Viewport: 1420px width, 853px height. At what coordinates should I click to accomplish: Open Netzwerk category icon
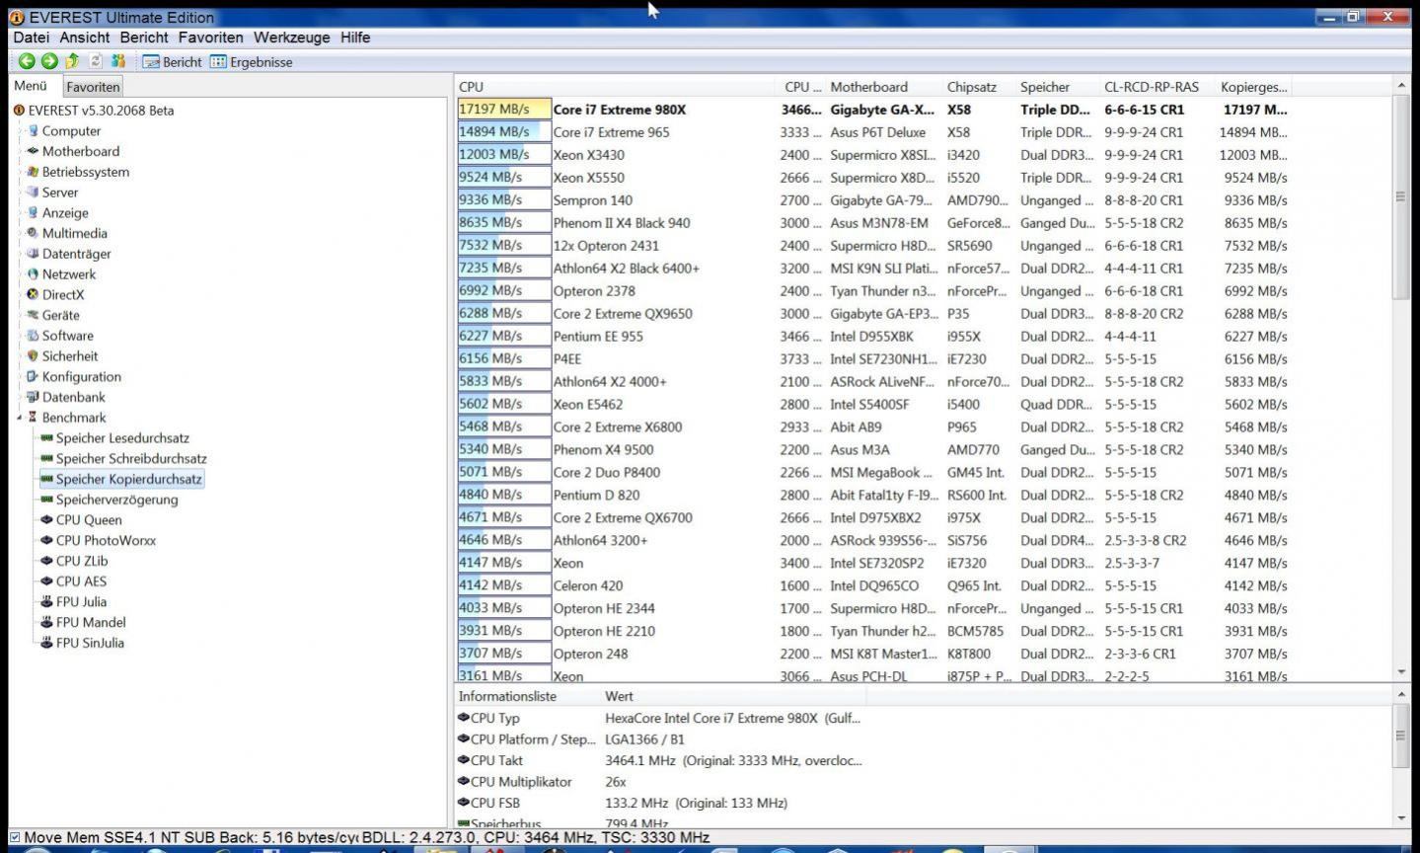[34, 274]
